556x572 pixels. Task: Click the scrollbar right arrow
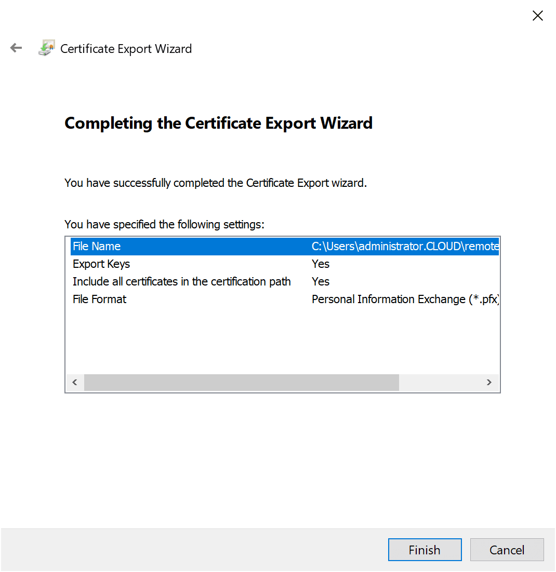point(489,382)
